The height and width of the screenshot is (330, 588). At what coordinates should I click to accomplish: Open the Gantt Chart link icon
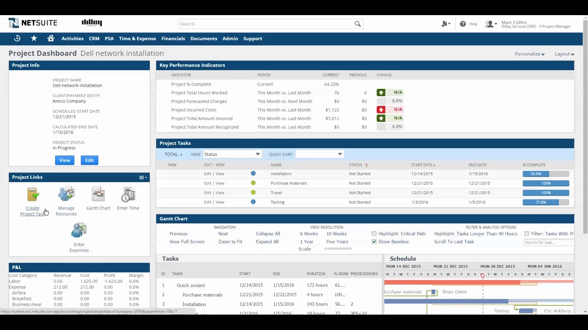[x=98, y=194]
